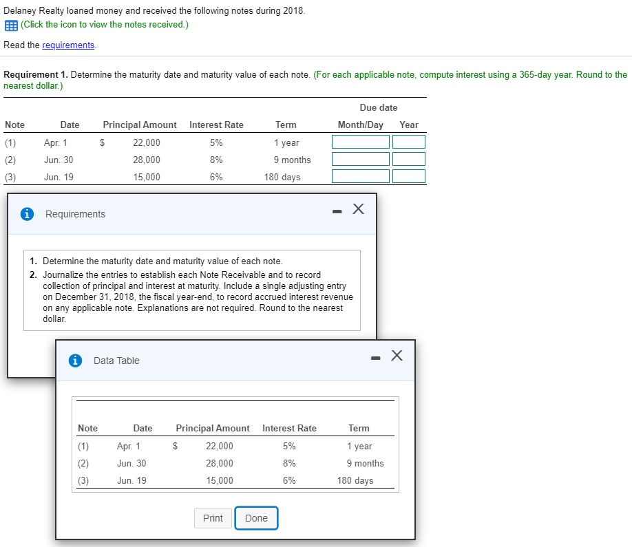Minimize the Data Table dialog
The height and width of the screenshot is (547, 632).
(376, 358)
